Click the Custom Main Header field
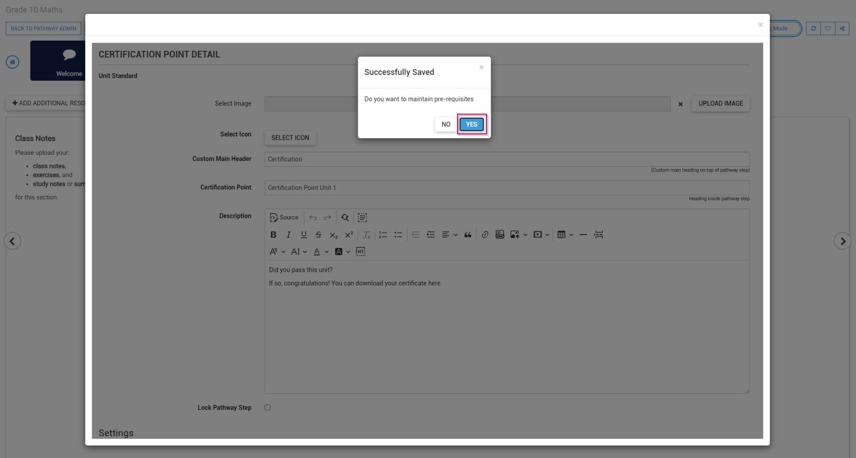 (507, 159)
